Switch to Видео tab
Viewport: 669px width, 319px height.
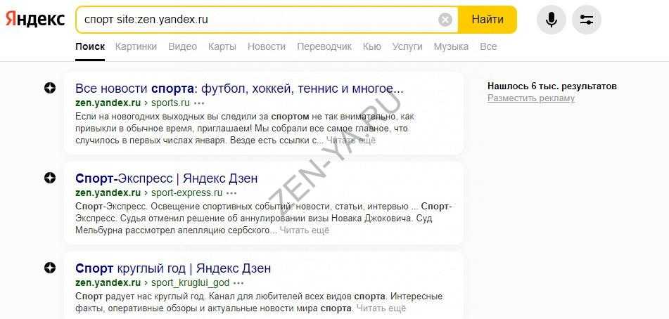(183, 46)
